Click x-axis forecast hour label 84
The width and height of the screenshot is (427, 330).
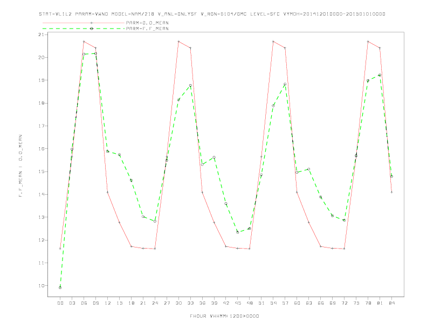(x=391, y=303)
